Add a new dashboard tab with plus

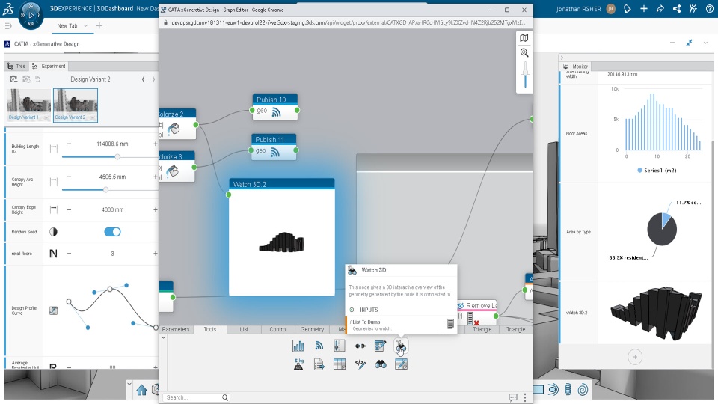(99, 25)
